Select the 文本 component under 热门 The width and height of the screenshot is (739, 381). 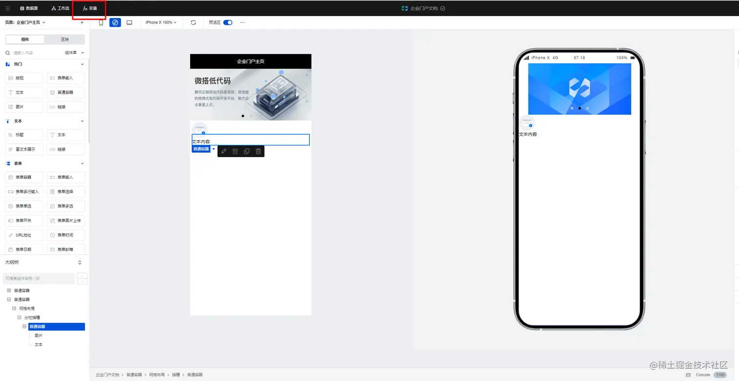click(x=24, y=92)
